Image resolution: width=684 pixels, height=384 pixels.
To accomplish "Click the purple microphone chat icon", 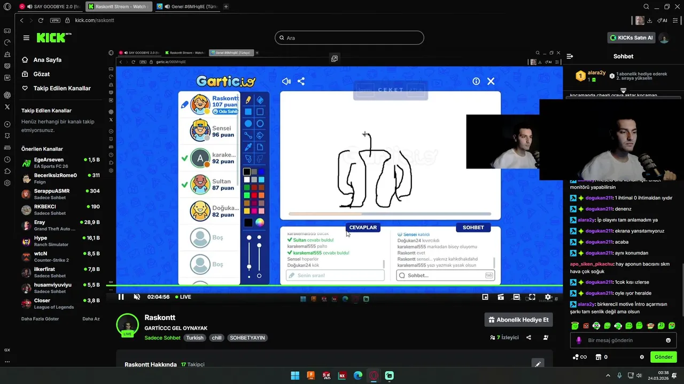I will [579, 340].
